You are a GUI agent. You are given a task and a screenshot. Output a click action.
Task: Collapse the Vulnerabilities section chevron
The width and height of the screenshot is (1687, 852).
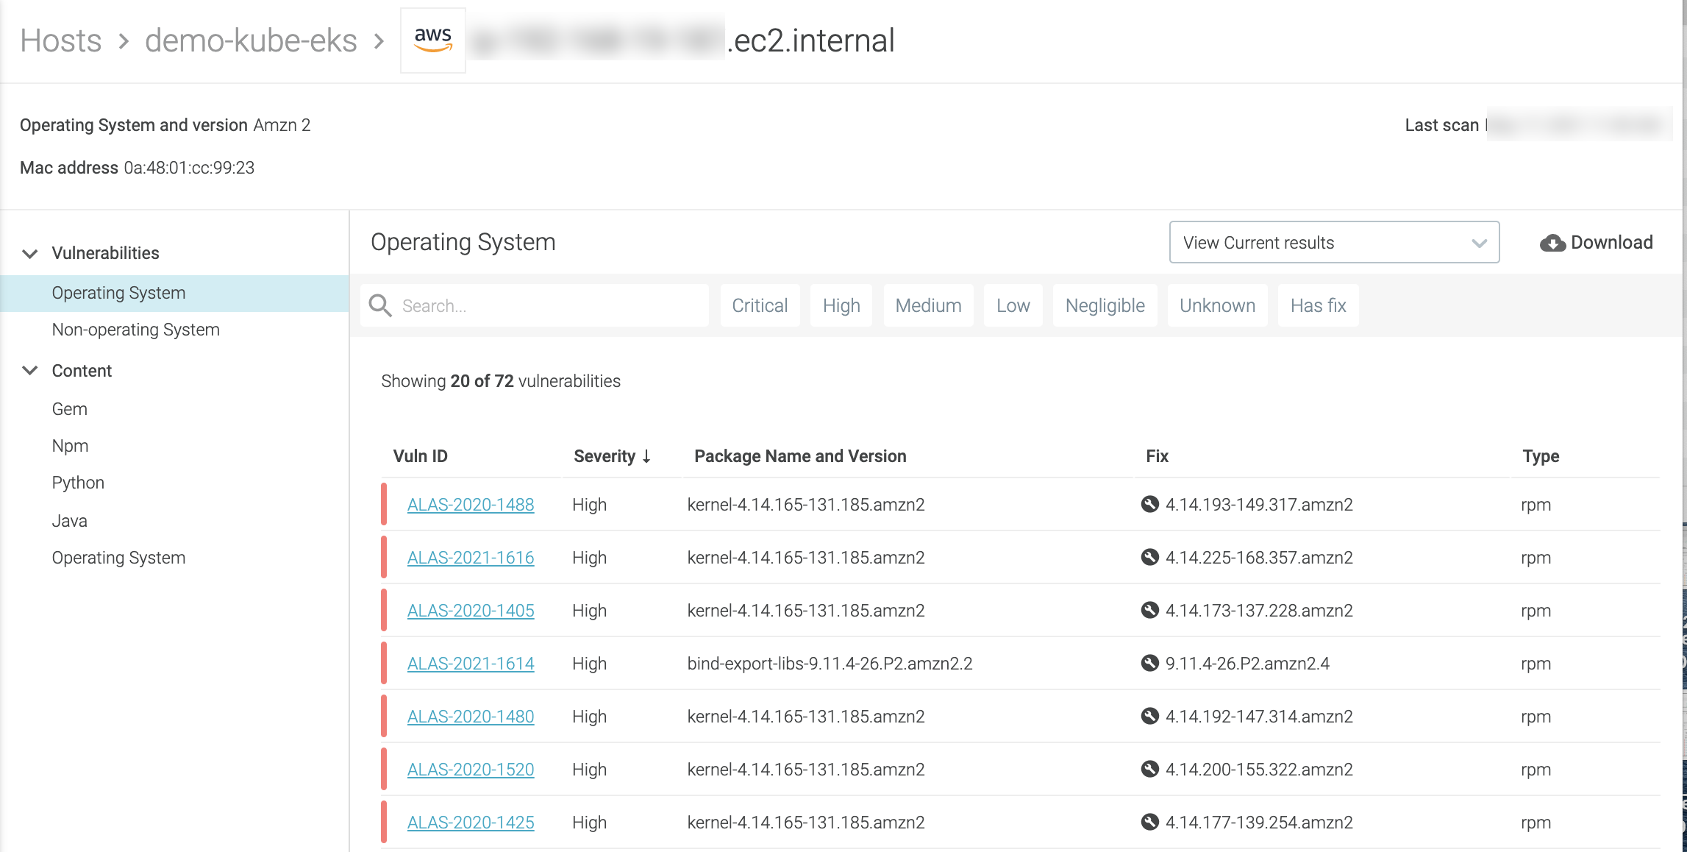(x=29, y=253)
